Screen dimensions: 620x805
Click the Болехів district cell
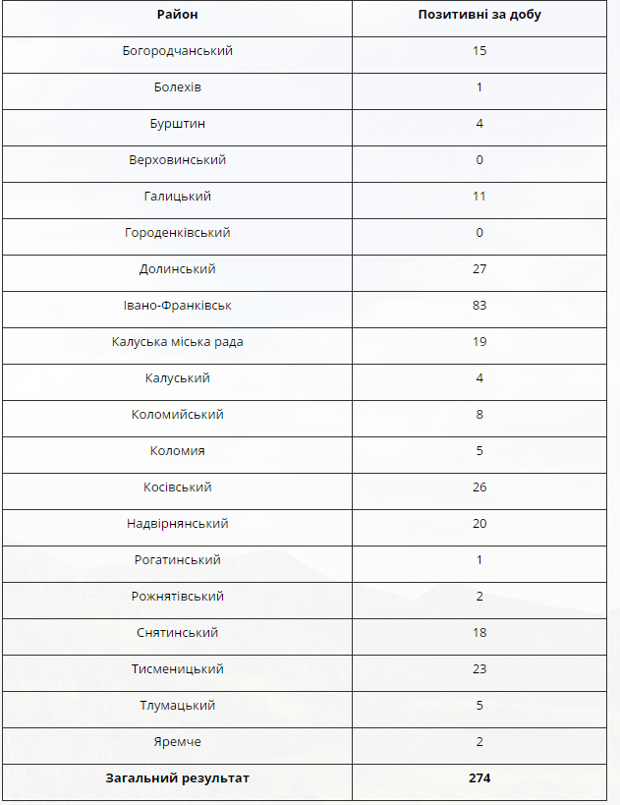[x=178, y=87]
